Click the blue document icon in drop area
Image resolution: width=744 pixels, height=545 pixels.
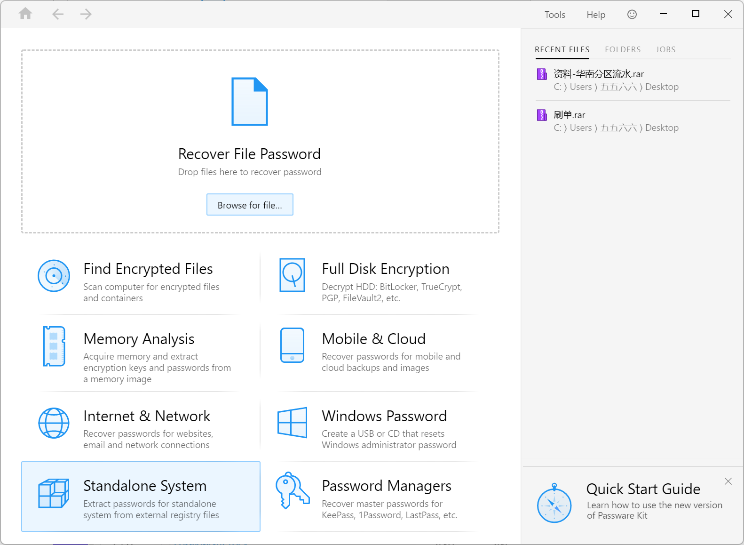click(250, 102)
